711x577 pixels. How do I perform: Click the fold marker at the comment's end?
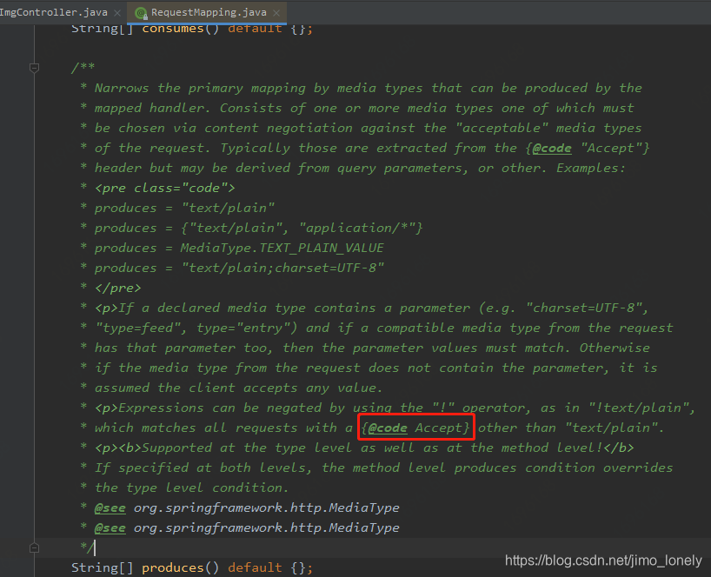(x=34, y=547)
